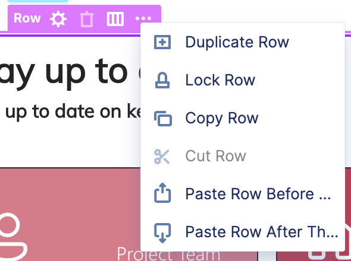
Task: Click the Duplicate Row plus icon
Action: [x=162, y=42]
